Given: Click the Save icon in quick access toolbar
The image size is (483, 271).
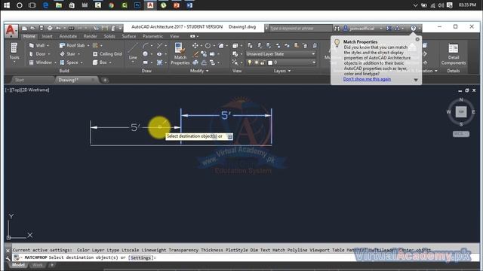Looking at the screenshot, I should click(41, 28).
